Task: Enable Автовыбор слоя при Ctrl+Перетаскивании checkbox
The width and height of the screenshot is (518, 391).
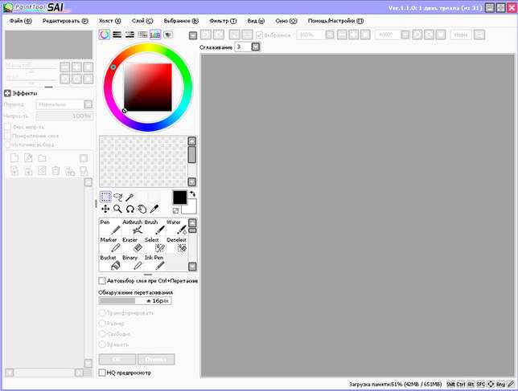Action: 102,281
